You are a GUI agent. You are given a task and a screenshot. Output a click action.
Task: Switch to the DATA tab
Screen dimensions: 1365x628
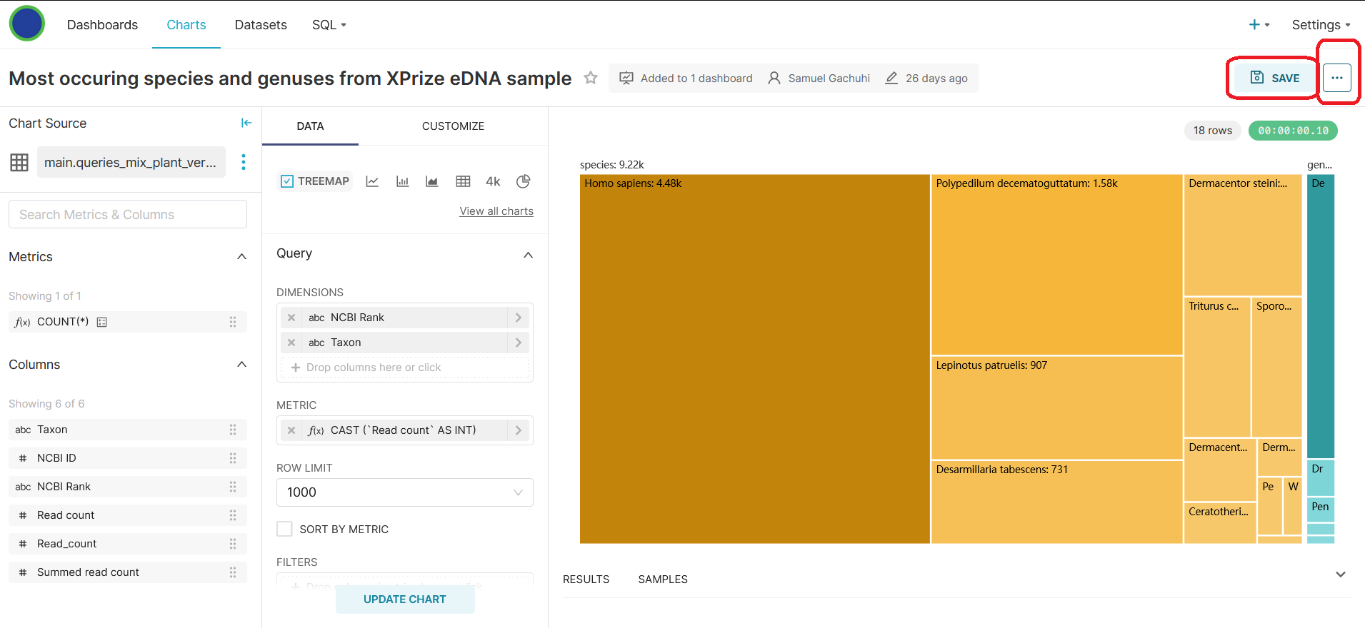coord(310,126)
